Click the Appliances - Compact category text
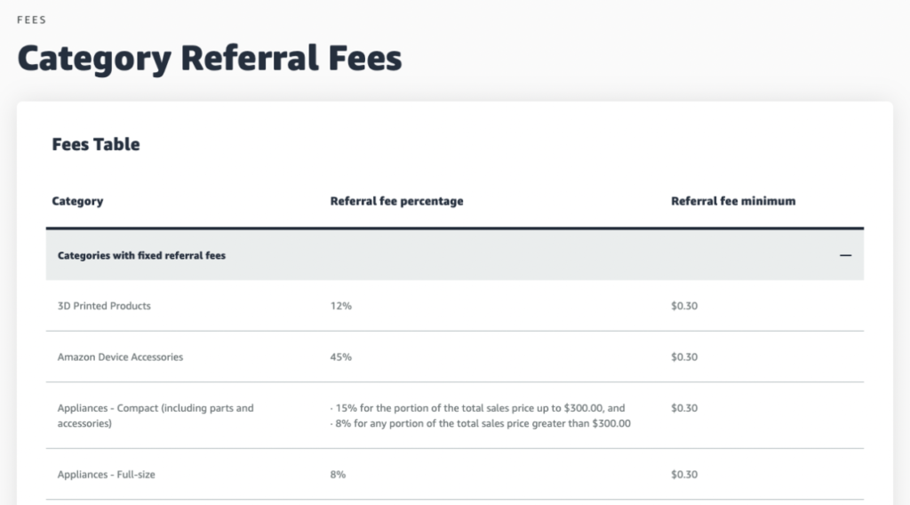910x505 pixels. [156, 415]
